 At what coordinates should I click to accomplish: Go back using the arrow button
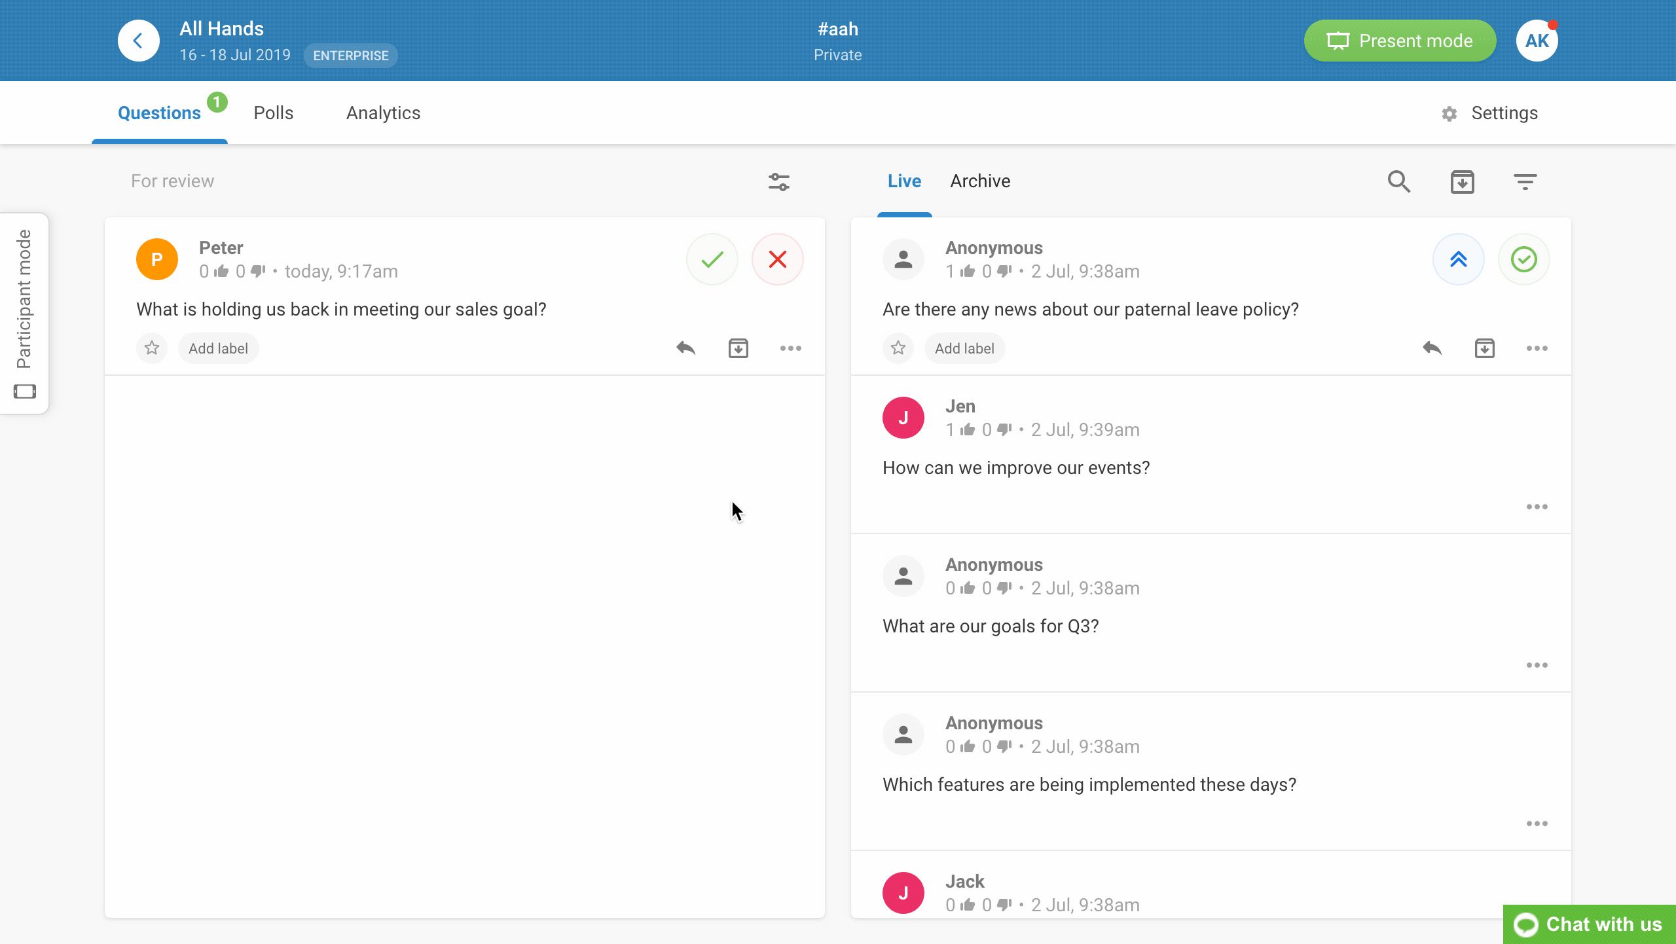[x=138, y=41]
